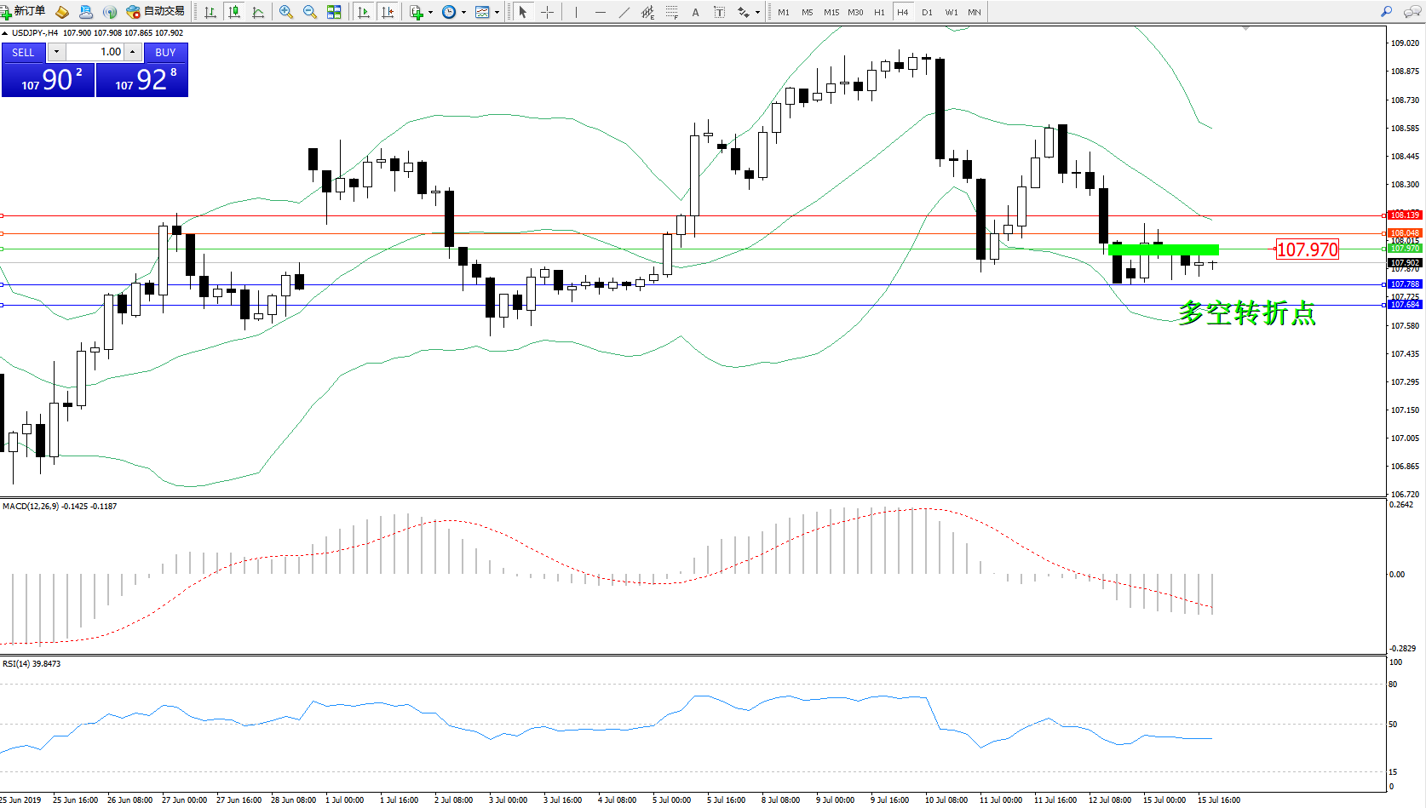Switch chart to line chart mode
The height and width of the screenshot is (808, 1426).
pyautogui.click(x=258, y=12)
